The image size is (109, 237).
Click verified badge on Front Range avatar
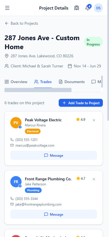pos(20,186)
